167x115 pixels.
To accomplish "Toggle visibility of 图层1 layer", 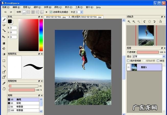I will (129, 67).
